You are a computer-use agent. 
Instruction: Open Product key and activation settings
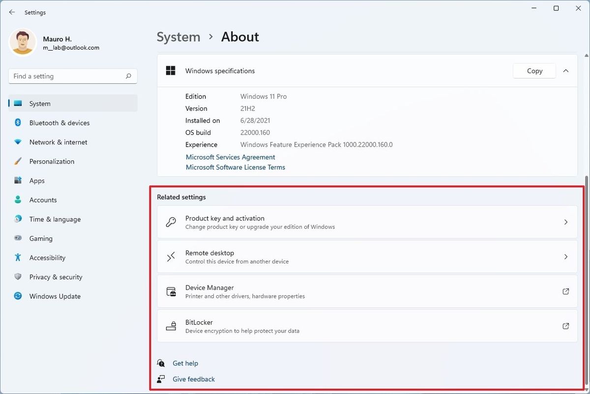click(367, 222)
